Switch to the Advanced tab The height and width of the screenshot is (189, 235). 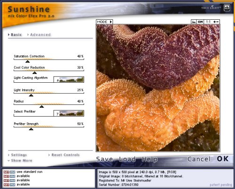tap(39, 35)
